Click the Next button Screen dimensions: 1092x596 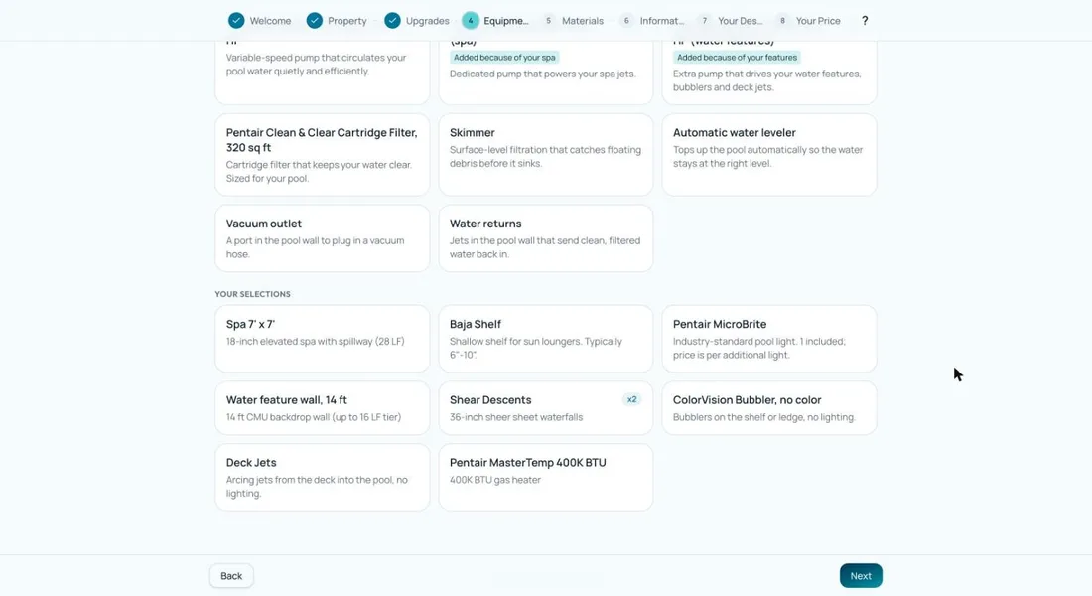(x=861, y=576)
